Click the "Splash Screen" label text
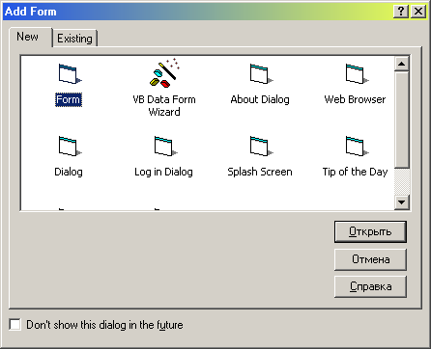 pyautogui.click(x=260, y=172)
